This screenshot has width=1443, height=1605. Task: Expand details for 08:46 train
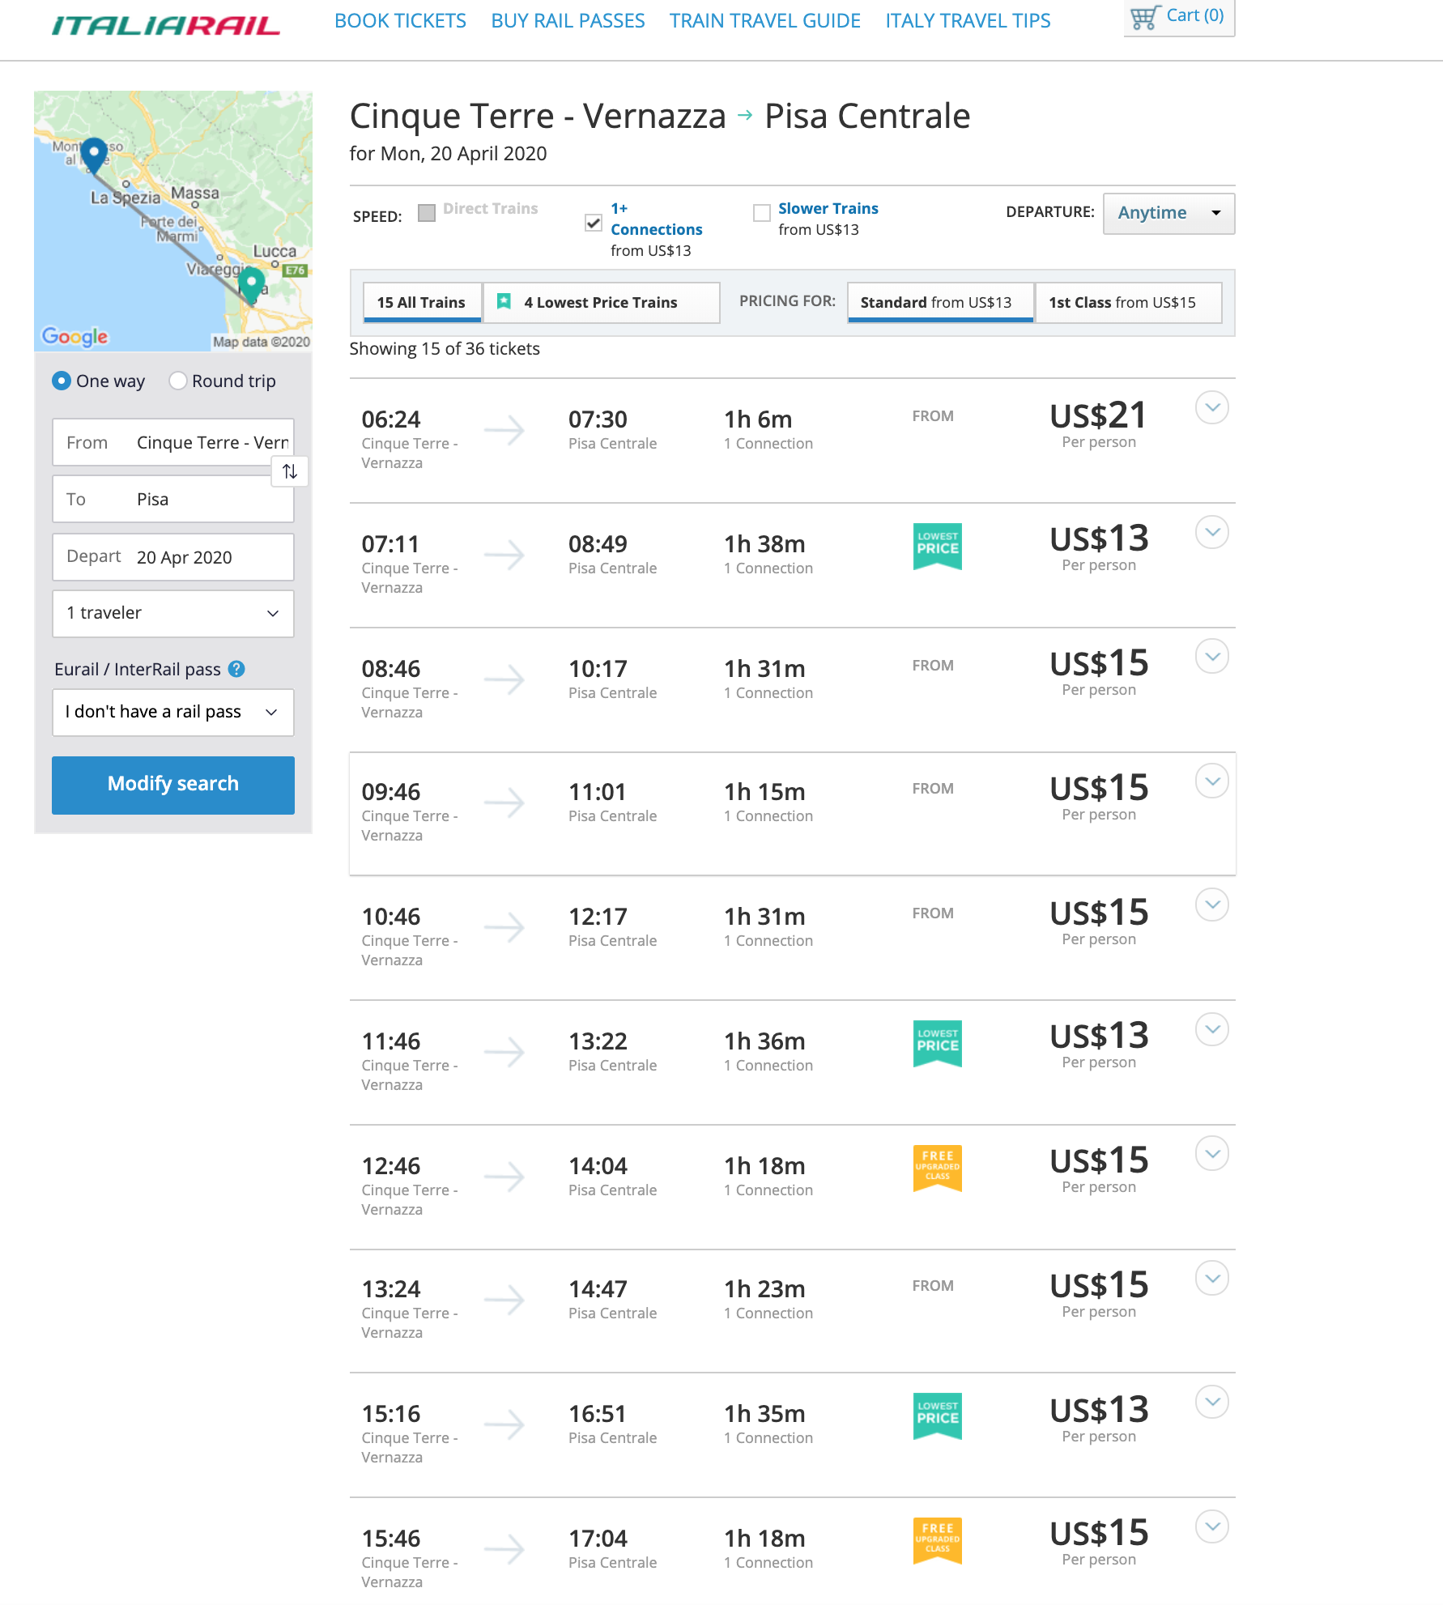pos(1212,656)
